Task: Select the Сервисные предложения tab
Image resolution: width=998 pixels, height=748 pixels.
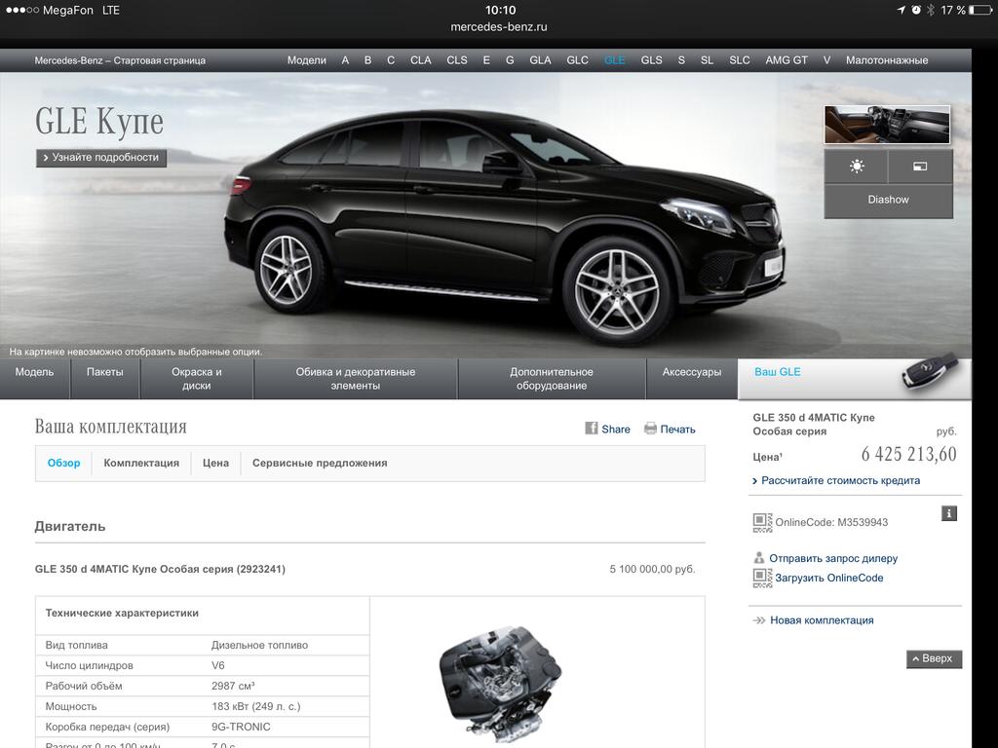Action: 320,464
